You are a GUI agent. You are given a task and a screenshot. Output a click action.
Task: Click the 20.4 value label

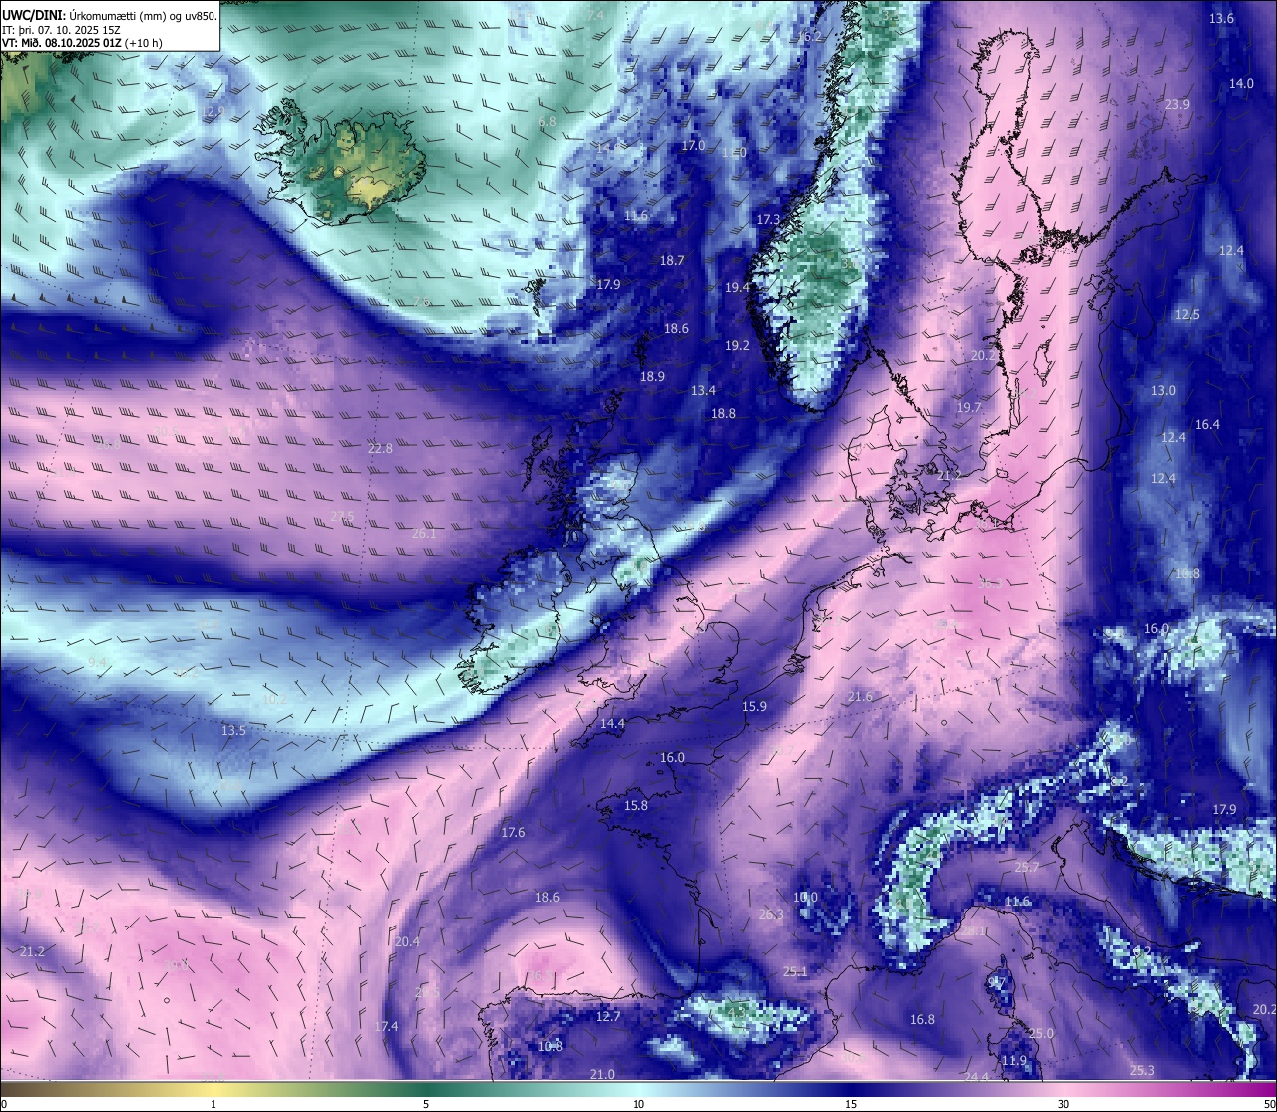(407, 941)
